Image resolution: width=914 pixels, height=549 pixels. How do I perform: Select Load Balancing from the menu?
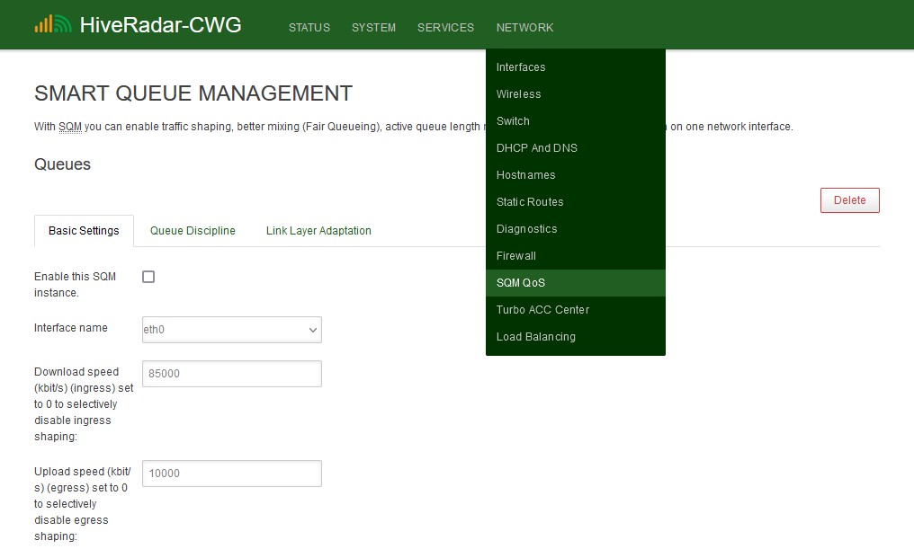point(536,337)
